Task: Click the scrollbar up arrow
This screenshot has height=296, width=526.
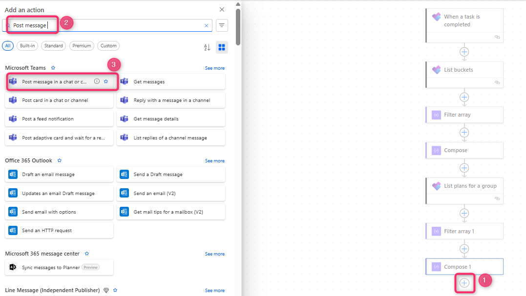Action: [238, 4]
